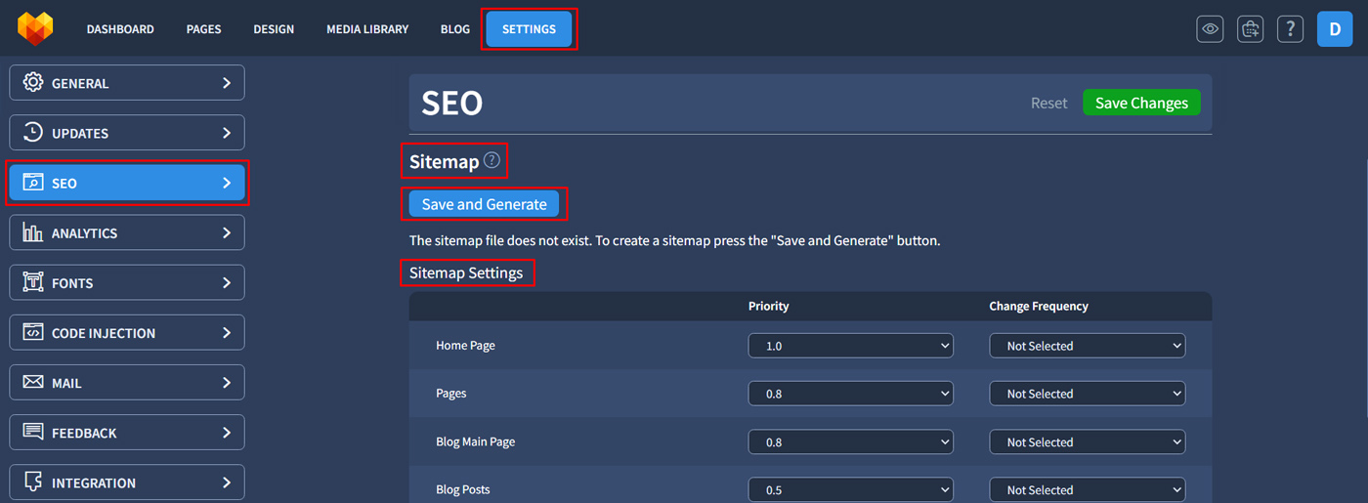Click the green Save Changes button

coord(1140,104)
